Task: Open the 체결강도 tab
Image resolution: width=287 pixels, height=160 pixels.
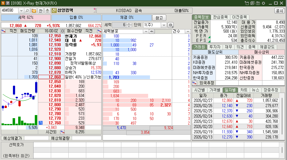Action: 267,47
